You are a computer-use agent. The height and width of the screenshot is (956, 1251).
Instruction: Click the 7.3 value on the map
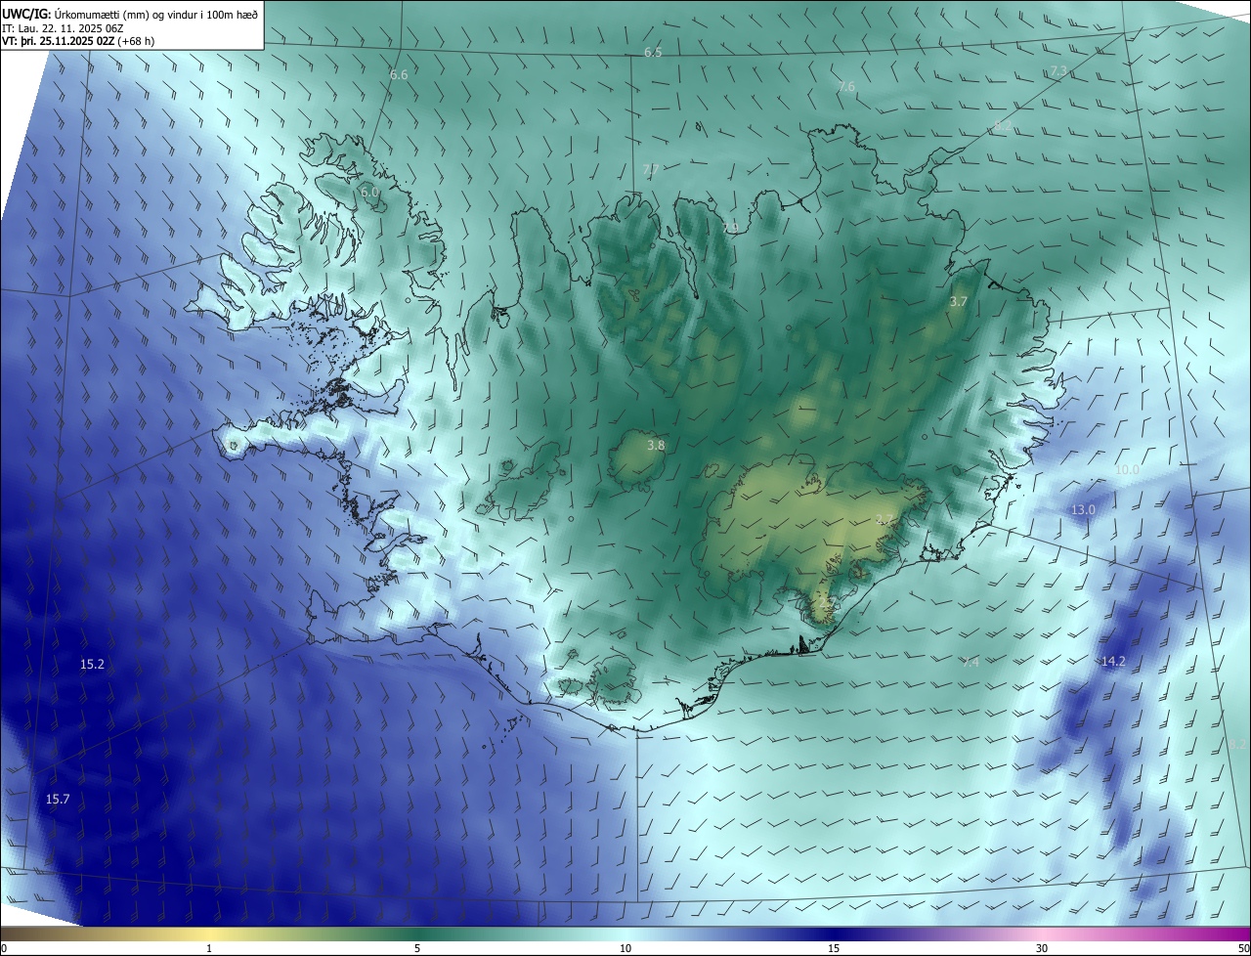pyautogui.click(x=1058, y=71)
